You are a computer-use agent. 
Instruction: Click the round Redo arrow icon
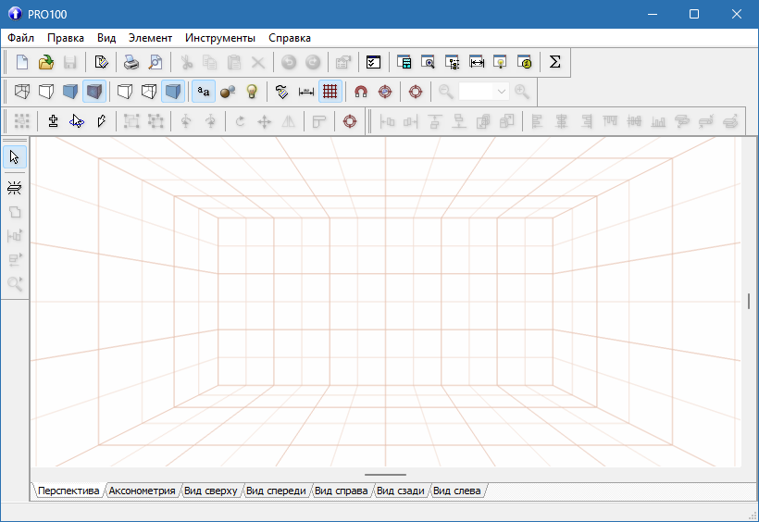313,62
